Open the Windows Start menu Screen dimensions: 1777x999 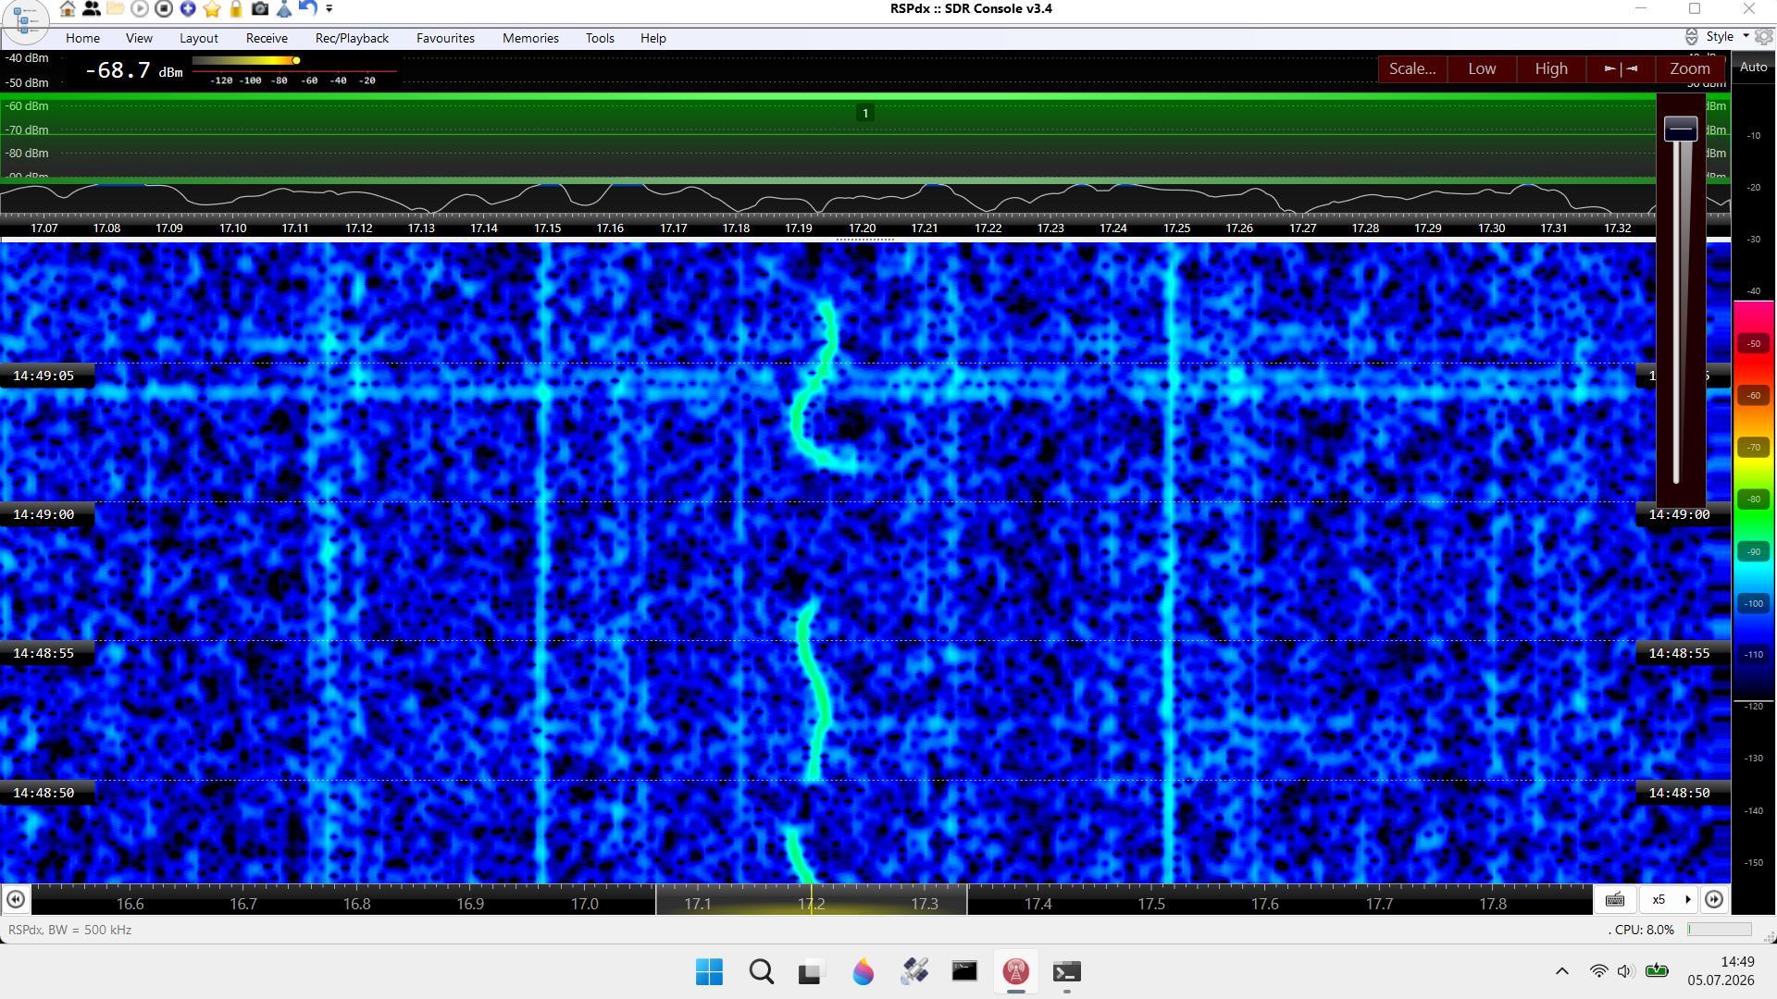(x=709, y=972)
